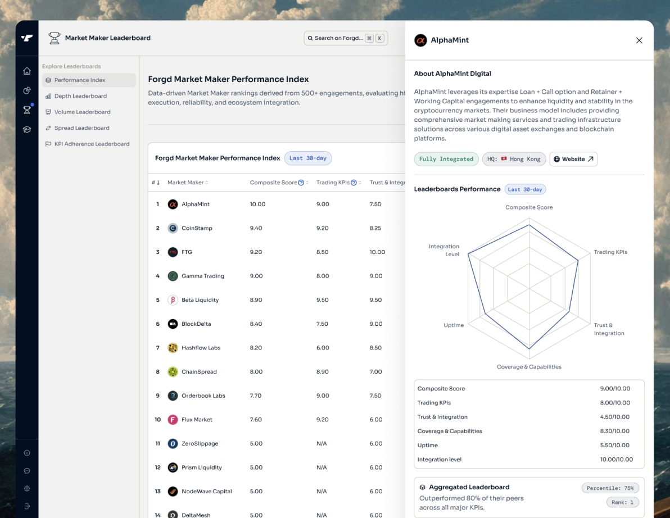Click '10.00' trust score for FTG
This screenshot has height=518, width=670.
[x=377, y=252]
